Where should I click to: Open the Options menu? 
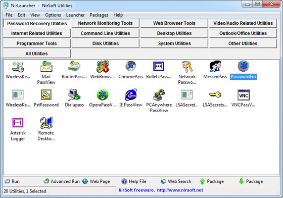[53, 15]
